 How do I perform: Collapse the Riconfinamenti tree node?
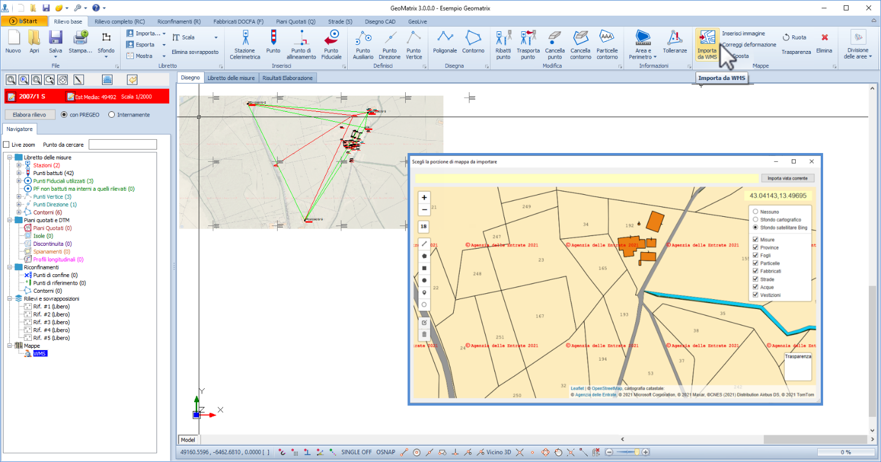pos(10,267)
